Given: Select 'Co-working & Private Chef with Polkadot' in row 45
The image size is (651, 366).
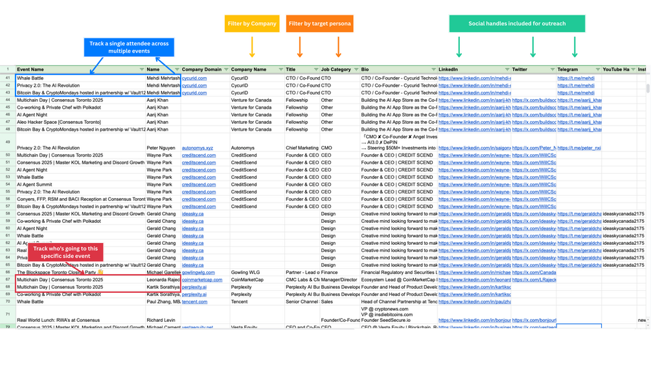Looking at the screenshot, I should click(x=80, y=108).
